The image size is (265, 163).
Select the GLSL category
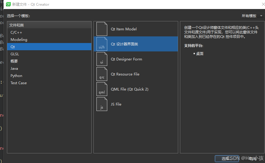[49, 54]
